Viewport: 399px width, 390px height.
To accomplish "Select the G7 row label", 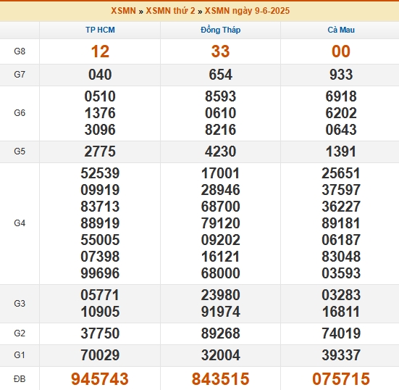I will click(x=20, y=75).
